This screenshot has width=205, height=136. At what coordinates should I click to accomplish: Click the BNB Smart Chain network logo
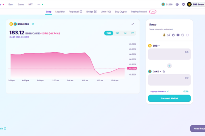189,4
